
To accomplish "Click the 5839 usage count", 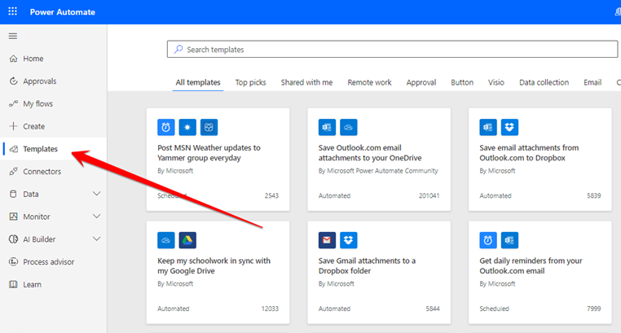I will [x=593, y=195].
